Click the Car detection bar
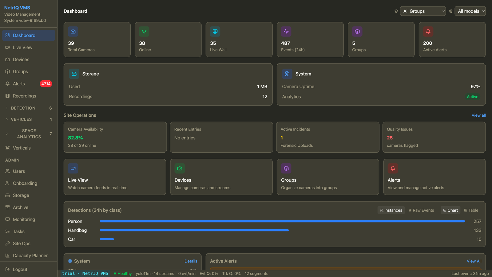Image resolution: width=492 pixels, height=277 pixels. (x=107, y=239)
